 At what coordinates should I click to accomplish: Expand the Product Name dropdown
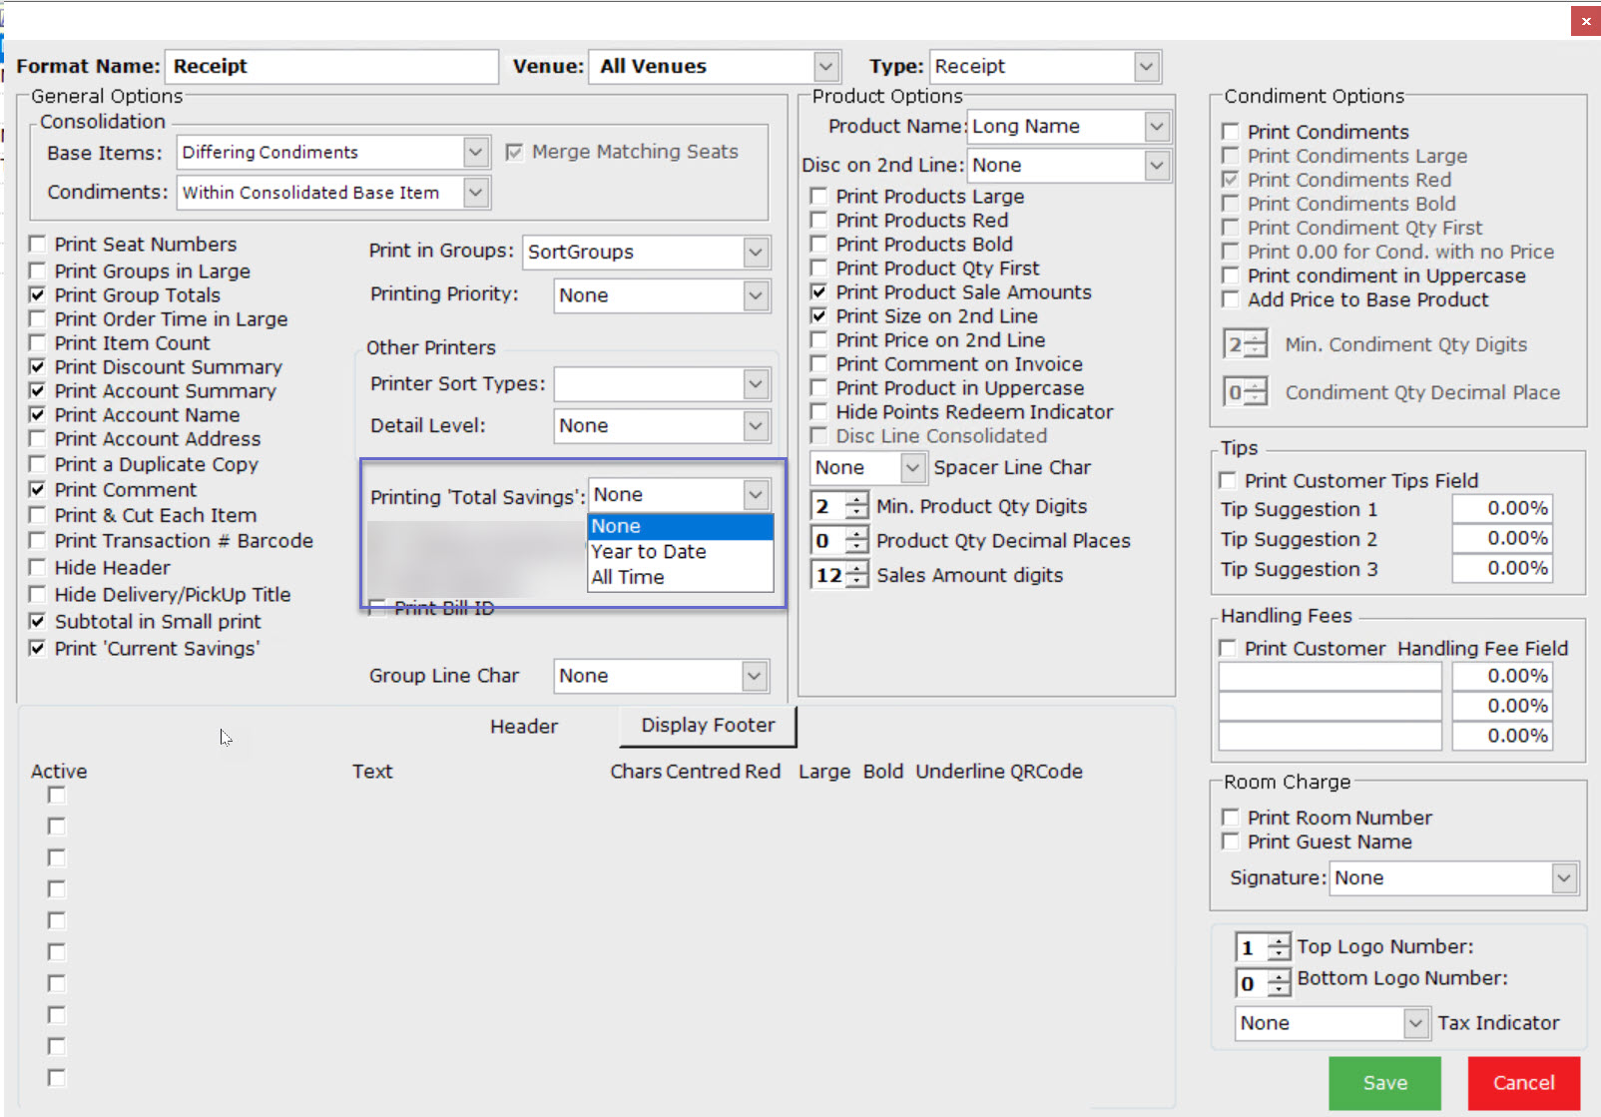(1156, 127)
